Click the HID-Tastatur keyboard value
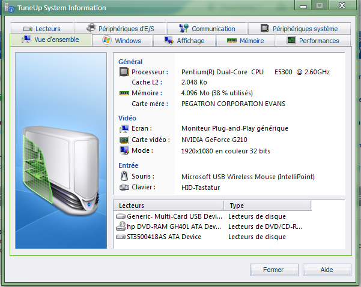Viewport: 361px width, 287px height. pos(201,188)
